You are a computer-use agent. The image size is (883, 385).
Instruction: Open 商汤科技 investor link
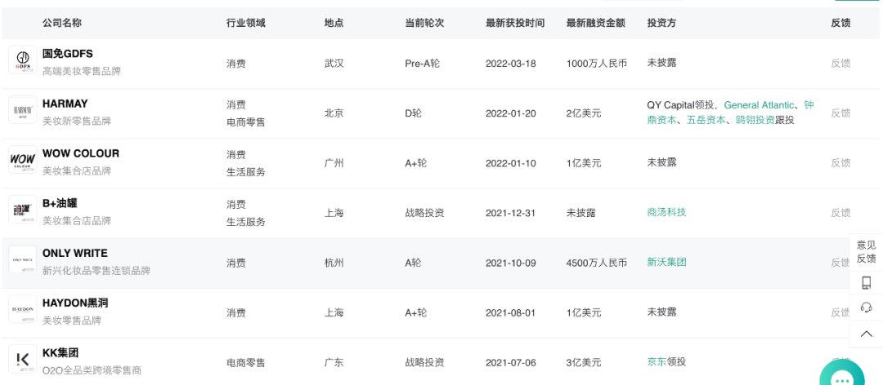pos(666,212)
